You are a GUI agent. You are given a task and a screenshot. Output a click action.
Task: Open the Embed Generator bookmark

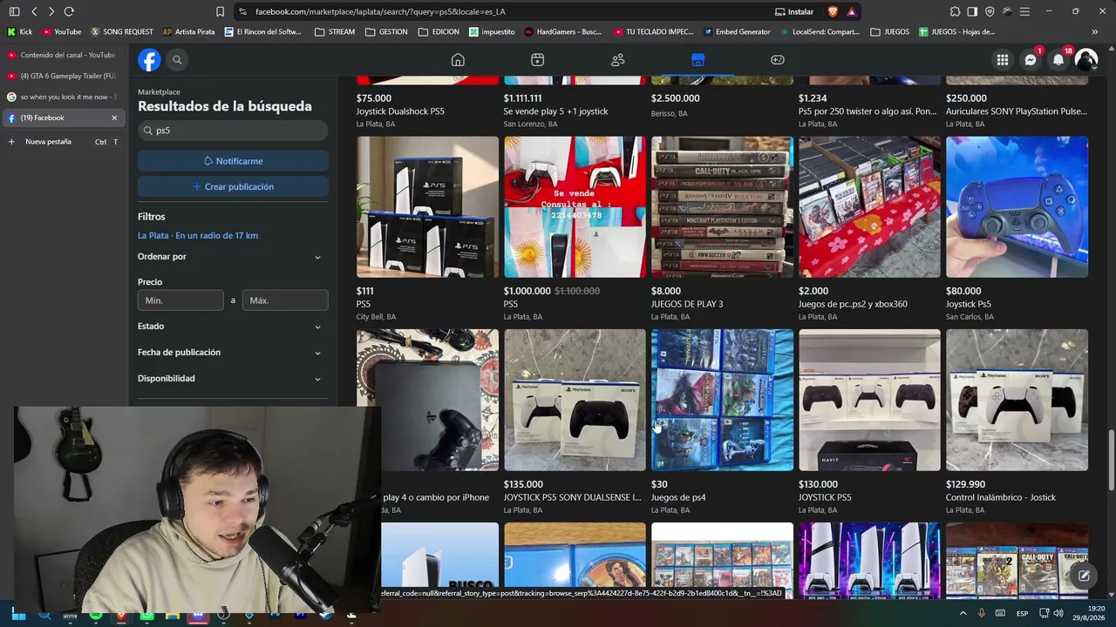coord(738,32)
